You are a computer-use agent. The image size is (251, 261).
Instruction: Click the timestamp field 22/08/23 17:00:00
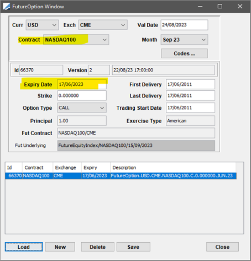[164, 70]
